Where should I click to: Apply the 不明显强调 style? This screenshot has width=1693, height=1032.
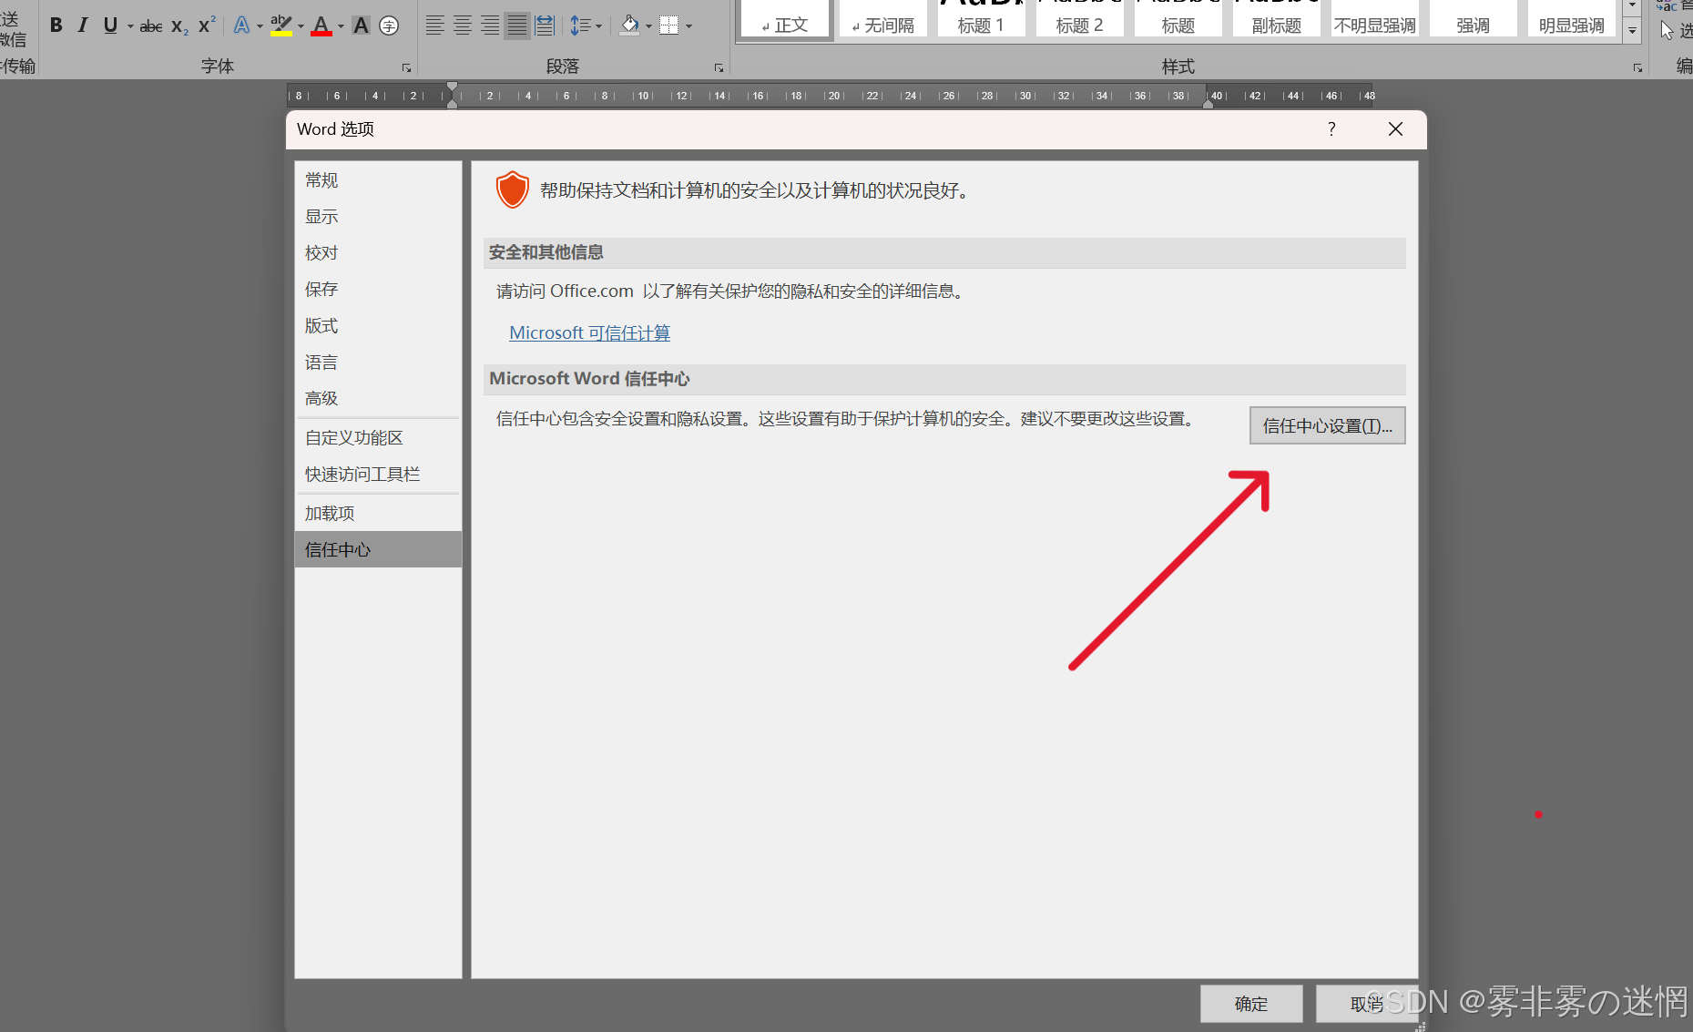1374,19
